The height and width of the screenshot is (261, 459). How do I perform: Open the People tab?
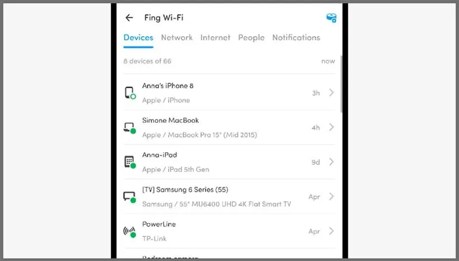coord(251,37)
